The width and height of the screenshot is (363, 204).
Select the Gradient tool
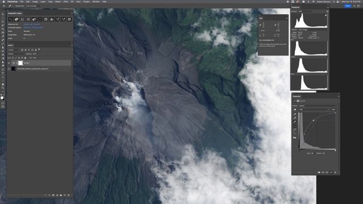[x=3, y=58]
